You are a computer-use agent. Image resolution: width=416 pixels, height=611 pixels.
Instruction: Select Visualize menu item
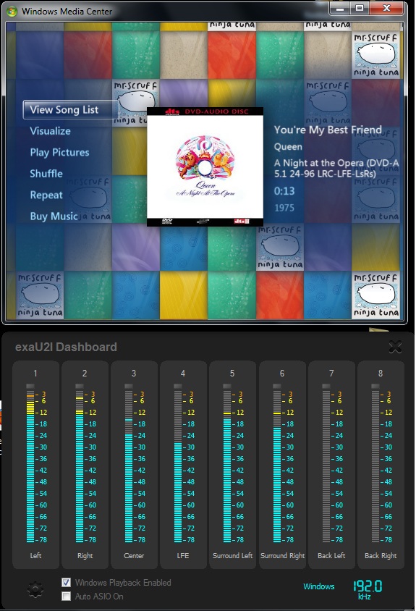coord(50,131)
